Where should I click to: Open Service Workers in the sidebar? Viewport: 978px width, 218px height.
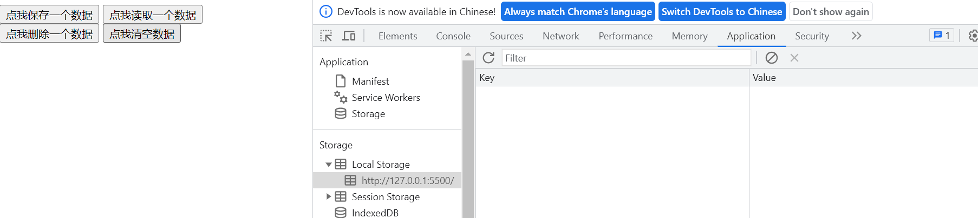tap(386, 98)
